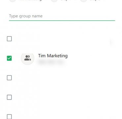Uncheck the green Tim Marketing checkbox
Screen dimensions: 122x119
pos(9,58)
